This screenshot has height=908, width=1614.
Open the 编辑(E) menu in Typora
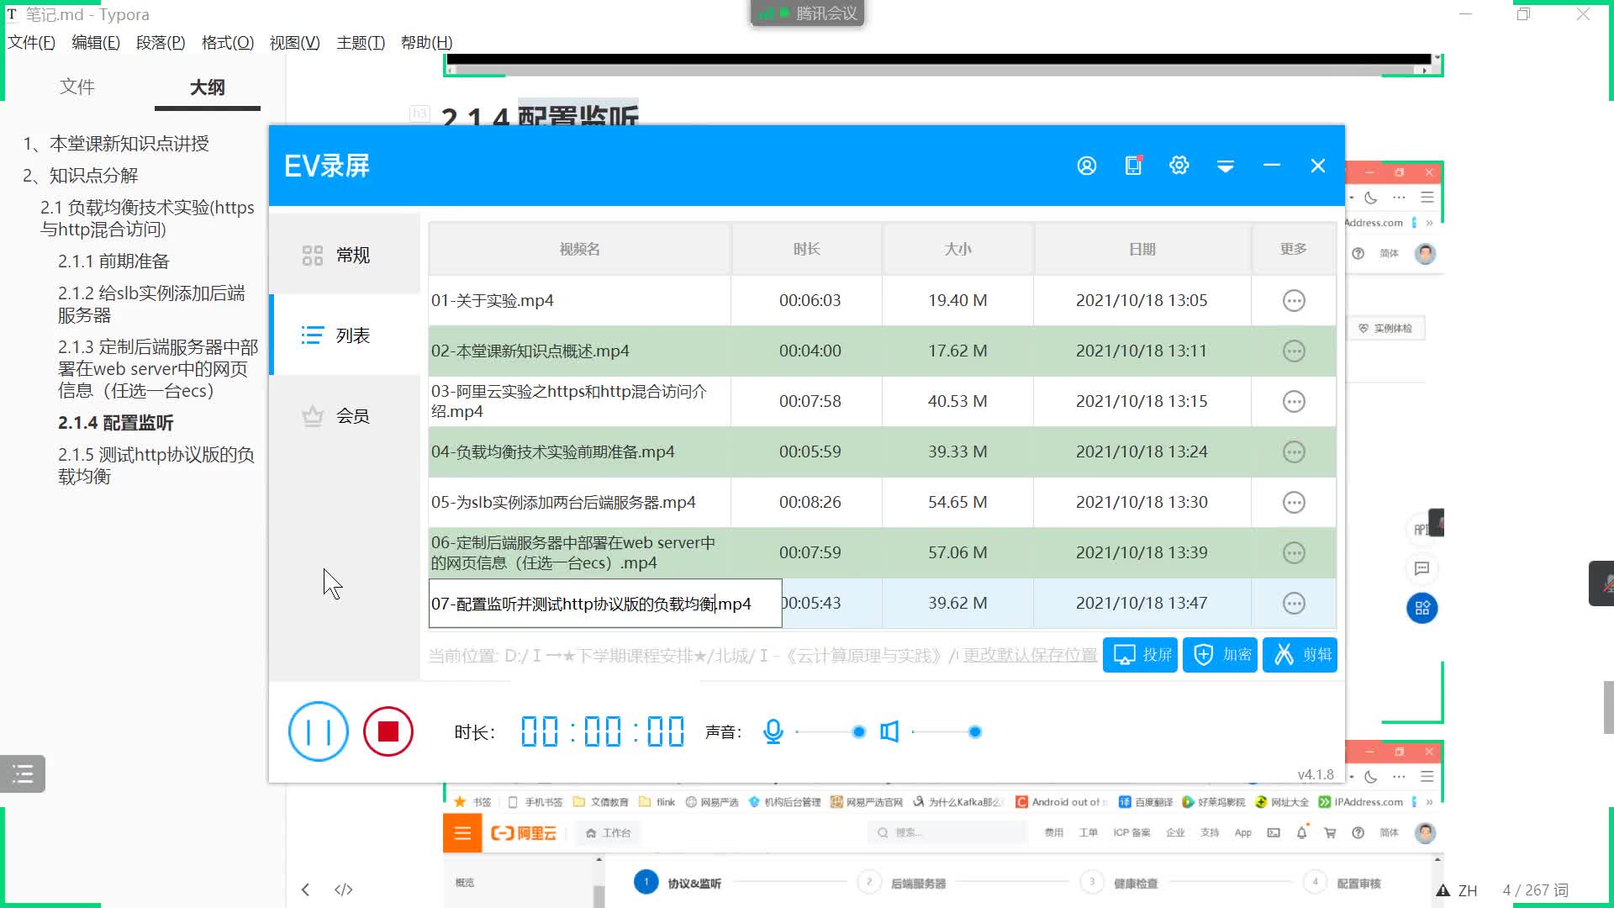[x=96, y=42]
